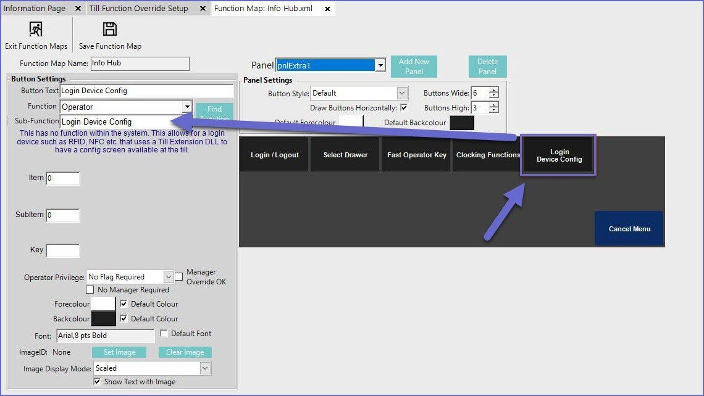This screenshot has width=704, height=396.
Task: Enable Manager Override OK checkbox
Action: [179, 277]
